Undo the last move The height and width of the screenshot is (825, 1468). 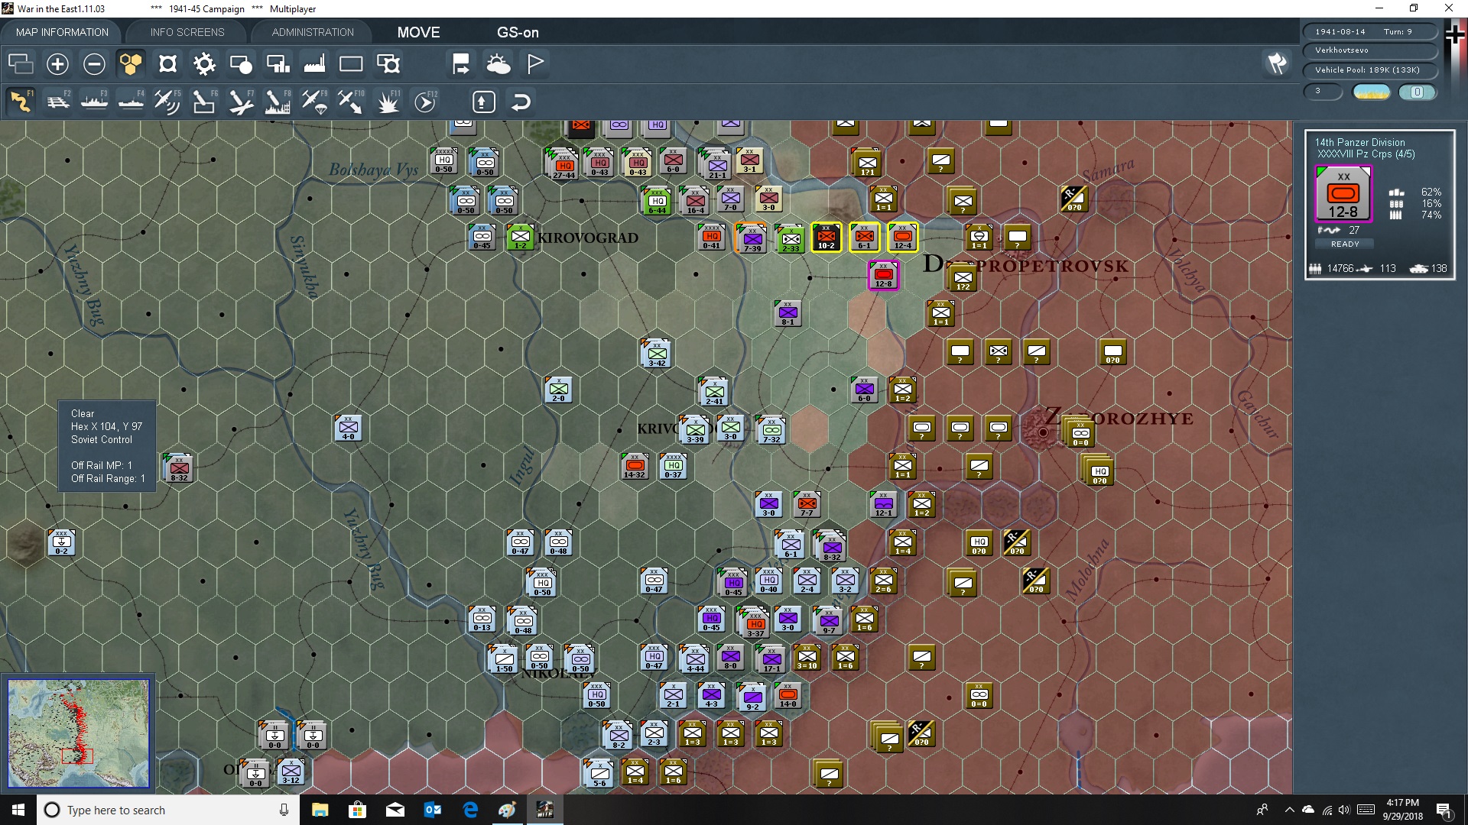(x=521, y=102)
